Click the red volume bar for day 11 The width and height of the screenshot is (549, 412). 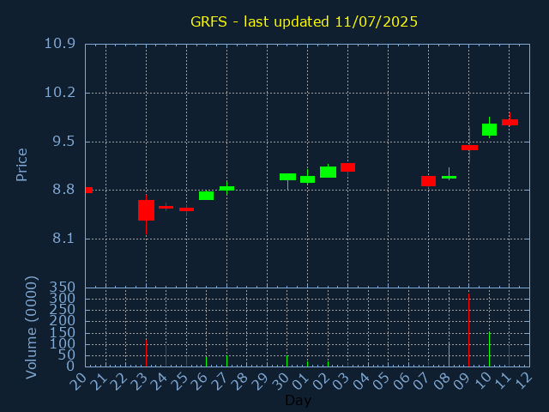[x=509, y=356]
